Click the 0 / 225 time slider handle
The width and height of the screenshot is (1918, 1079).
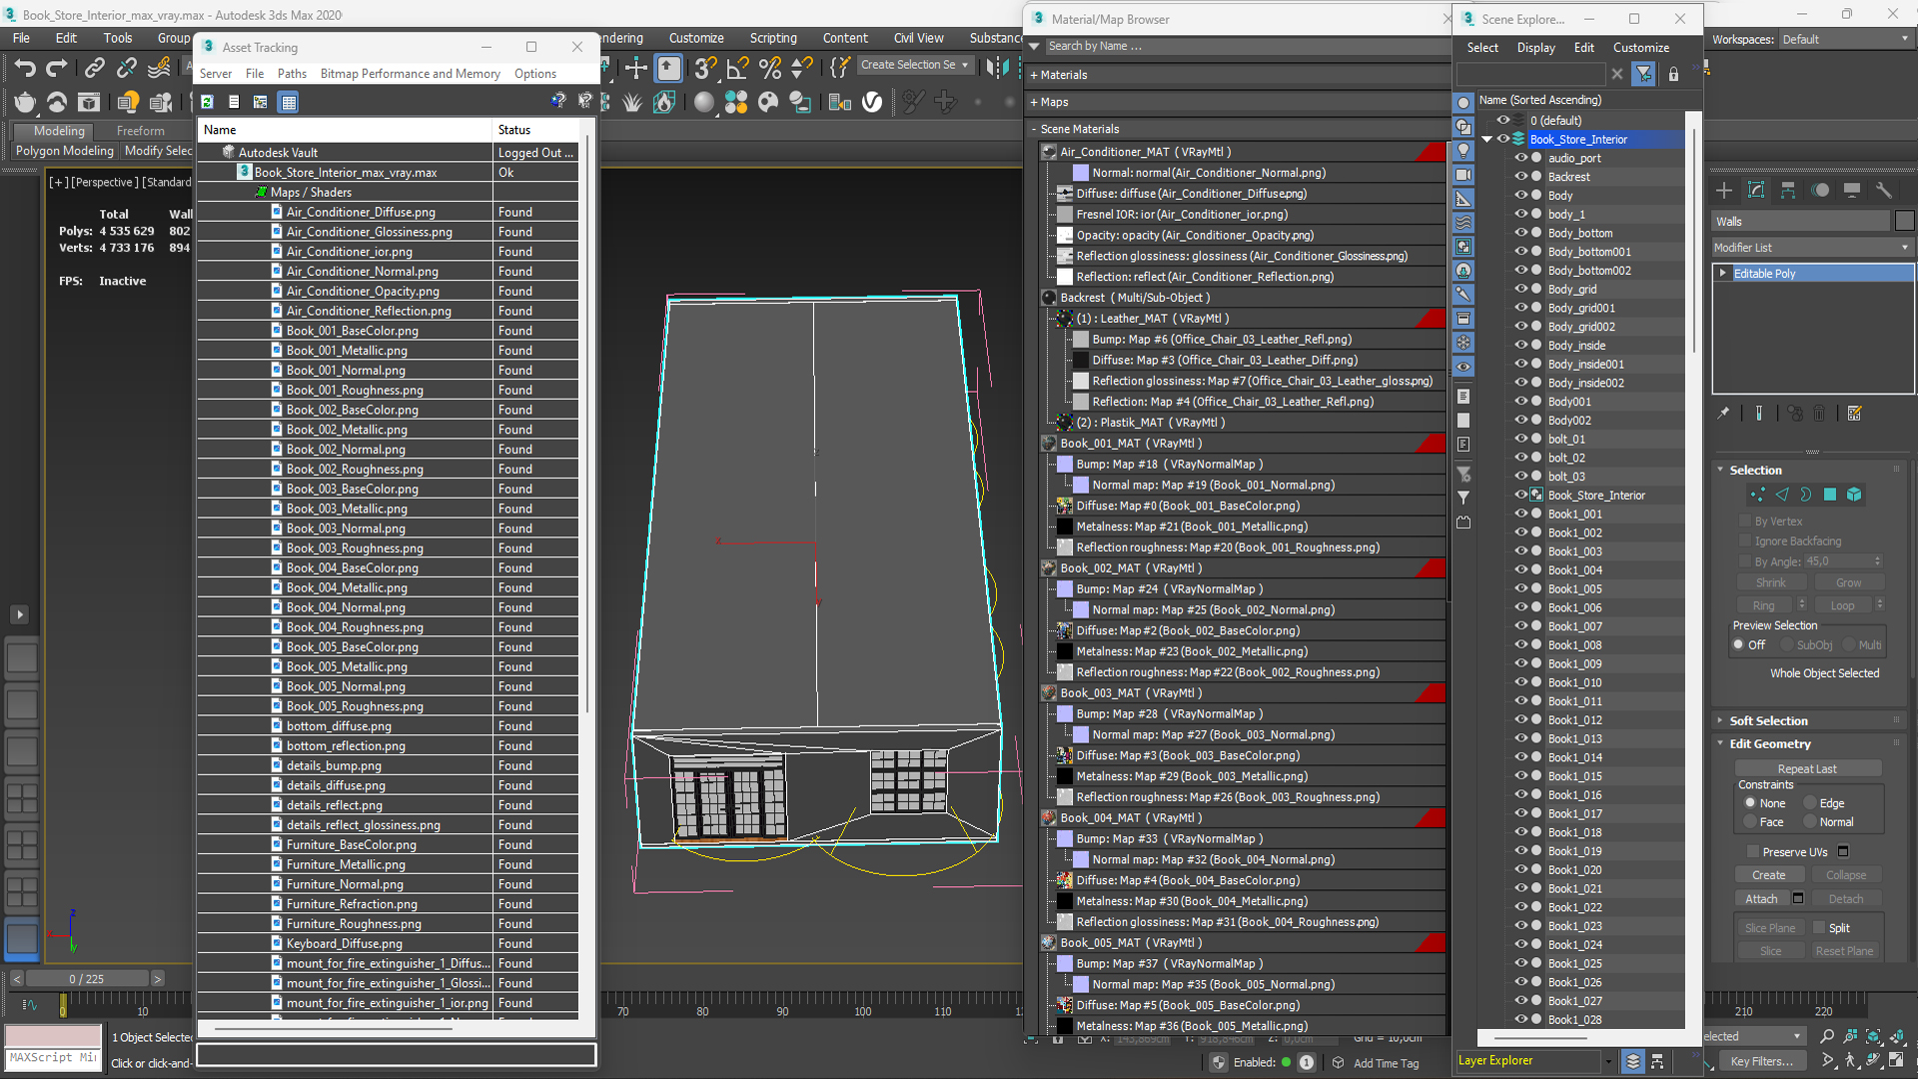pos(86,979)
